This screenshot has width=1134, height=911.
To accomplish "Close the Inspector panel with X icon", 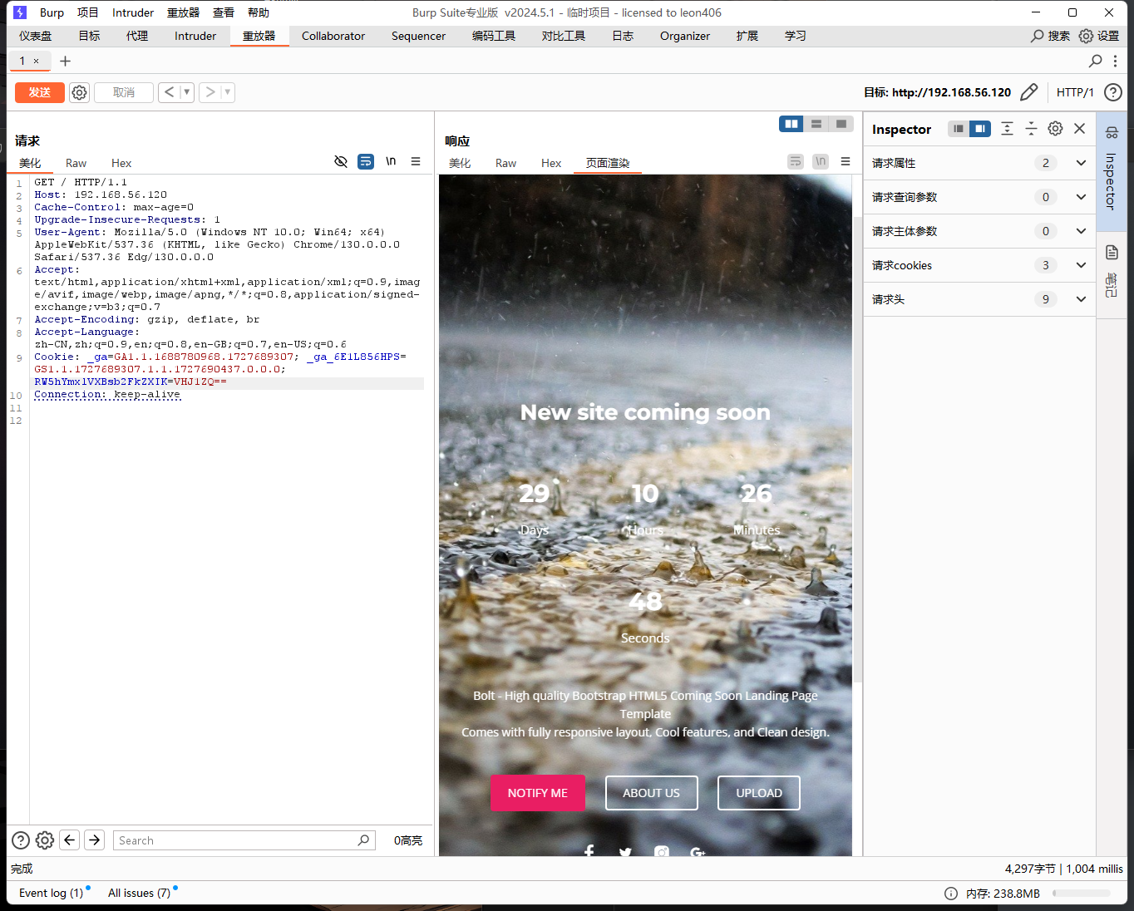I will tap(1079, 128).
